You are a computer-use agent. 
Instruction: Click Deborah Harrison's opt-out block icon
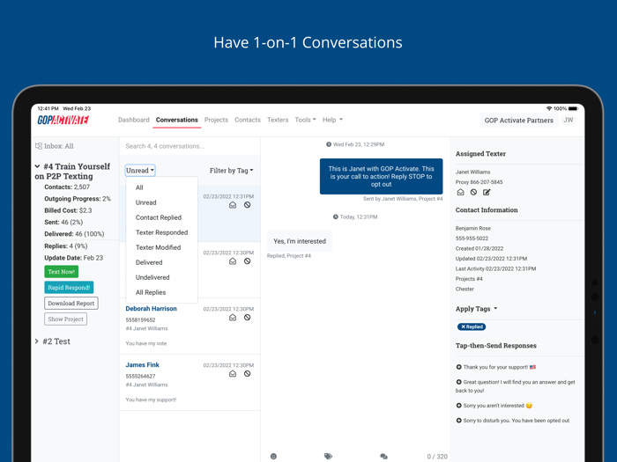247,318
